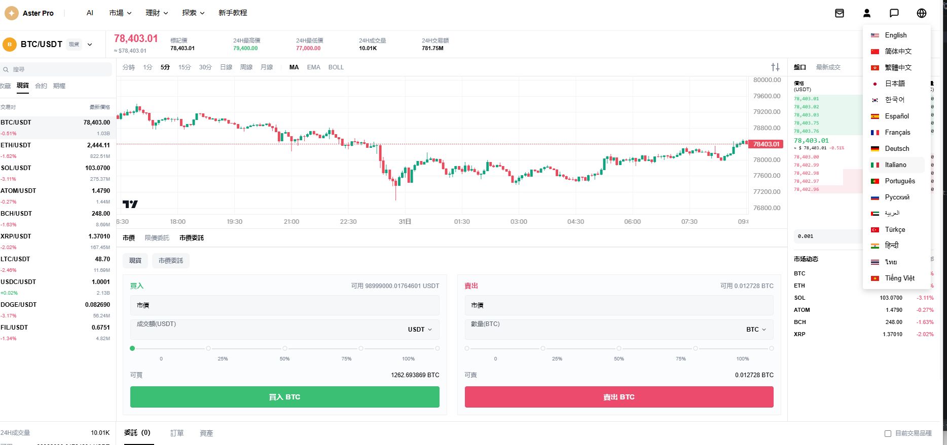The height and width of the screenshot is (445, 947).
Task: Open the wallet icon in top bar
Action: pos(840,13)
